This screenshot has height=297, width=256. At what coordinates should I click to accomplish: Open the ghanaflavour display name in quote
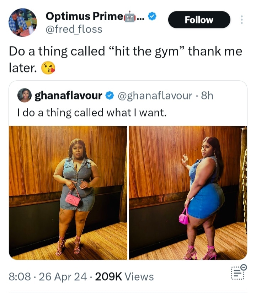click(x=68, y=96)
